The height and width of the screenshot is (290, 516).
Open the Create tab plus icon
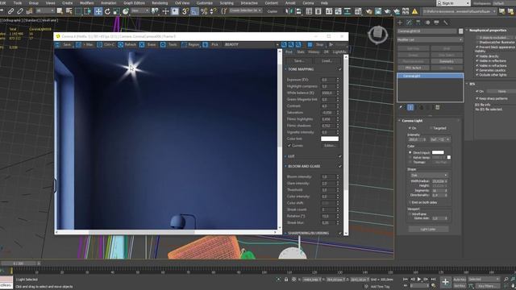(400, 23)
